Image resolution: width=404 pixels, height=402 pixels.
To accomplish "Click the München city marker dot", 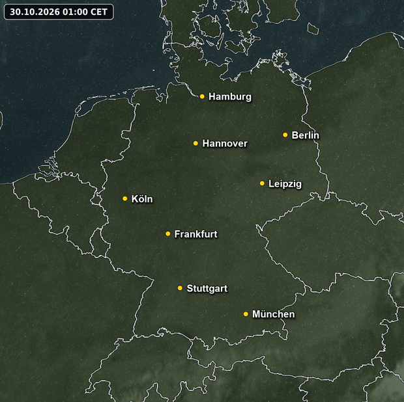I will point(246,314).
